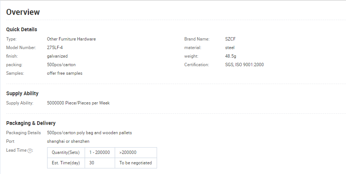The height and width of the screenshot is (174, 346).
Task: Click the '>200000' quantity cell
Action: point(136,152)
